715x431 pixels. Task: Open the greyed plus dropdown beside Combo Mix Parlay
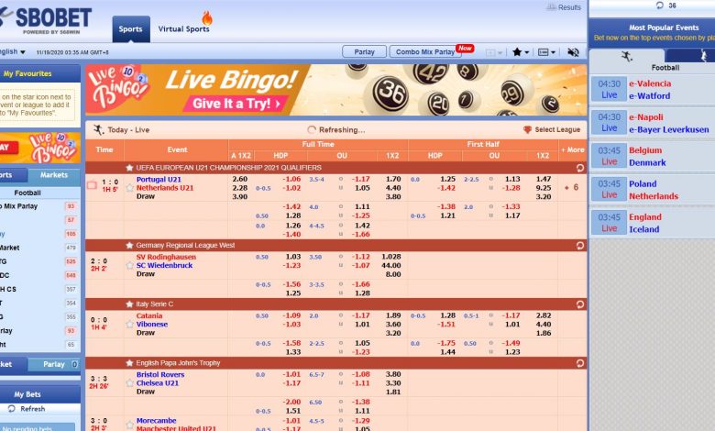494,52
